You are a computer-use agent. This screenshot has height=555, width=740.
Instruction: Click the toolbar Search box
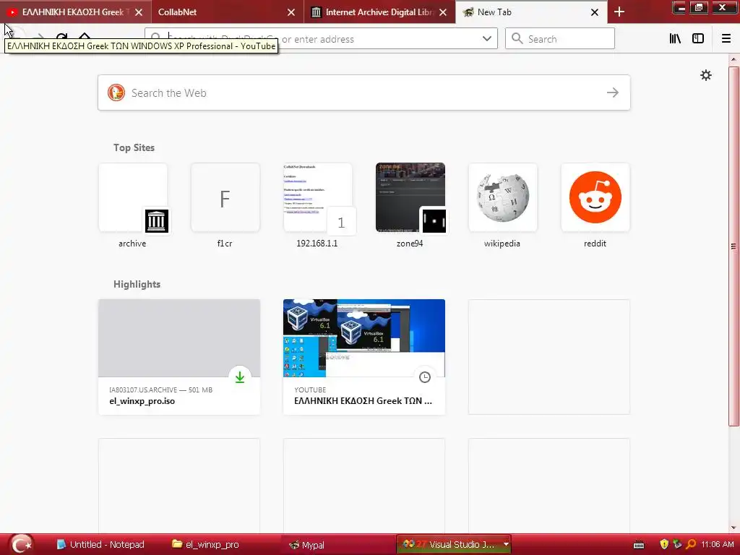click(x=560, y=39)
